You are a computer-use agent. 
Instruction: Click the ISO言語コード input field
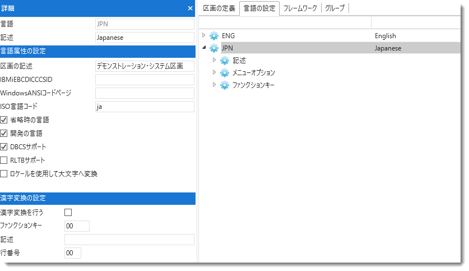(x=145, y=107)
